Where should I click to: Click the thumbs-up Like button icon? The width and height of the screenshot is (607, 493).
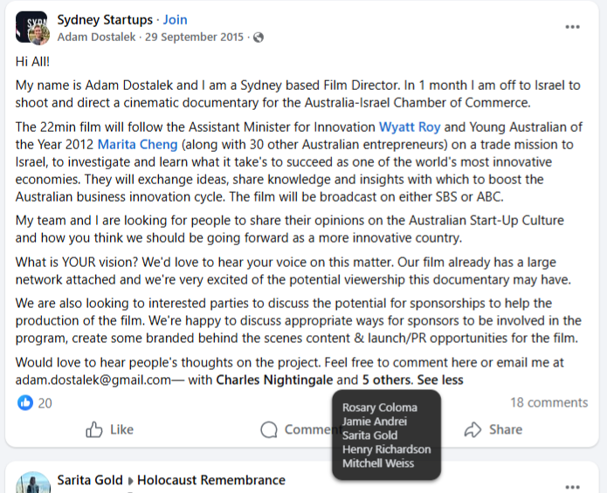(x=94, y=429)
